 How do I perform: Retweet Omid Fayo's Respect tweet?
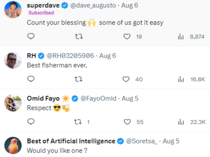82,122
